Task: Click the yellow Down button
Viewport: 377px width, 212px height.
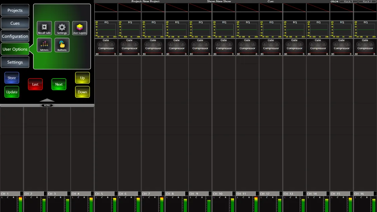Action: (82, 92)
